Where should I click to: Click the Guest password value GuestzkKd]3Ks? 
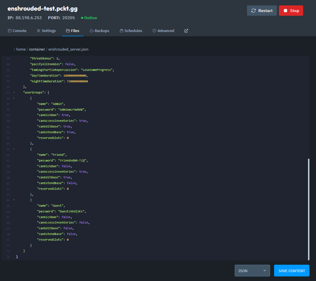pyautogui.click(x=71, y=211)
